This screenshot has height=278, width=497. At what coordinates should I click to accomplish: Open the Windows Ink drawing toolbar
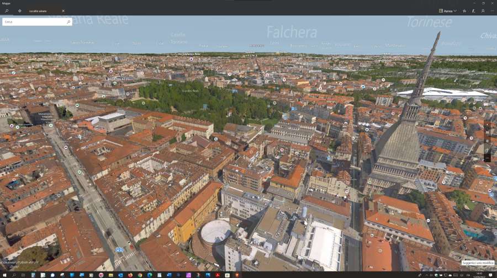click(x=473, y=10)
